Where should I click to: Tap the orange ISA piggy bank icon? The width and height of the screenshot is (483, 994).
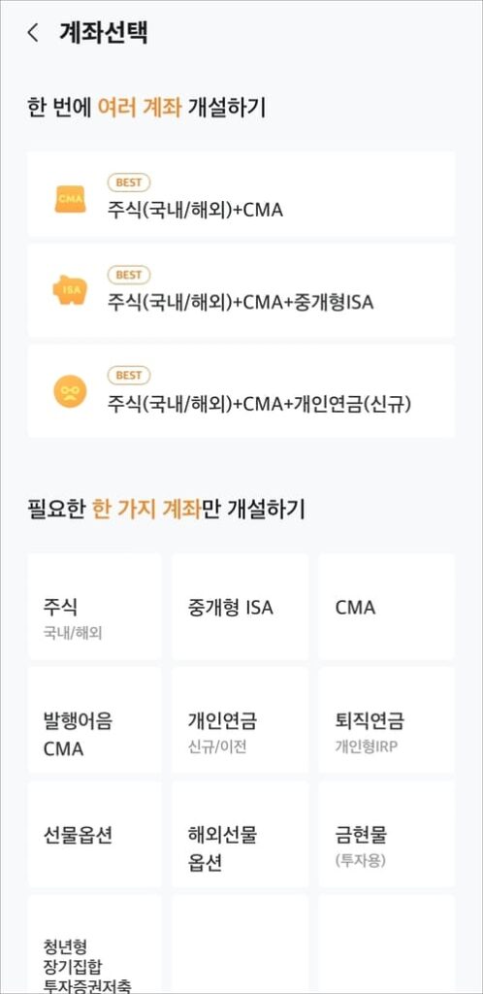click(x=70, y=290)
